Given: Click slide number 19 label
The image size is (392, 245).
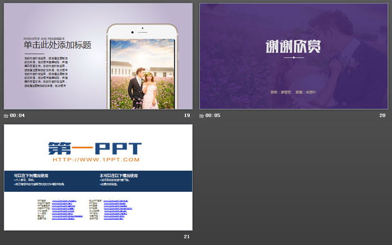Looking at the screenshot, I should (x=187, y=115).
